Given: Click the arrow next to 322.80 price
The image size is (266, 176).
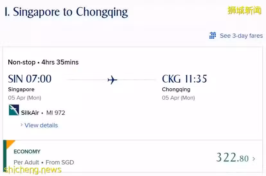Looking at the screenshot, I should coord(254,159).
